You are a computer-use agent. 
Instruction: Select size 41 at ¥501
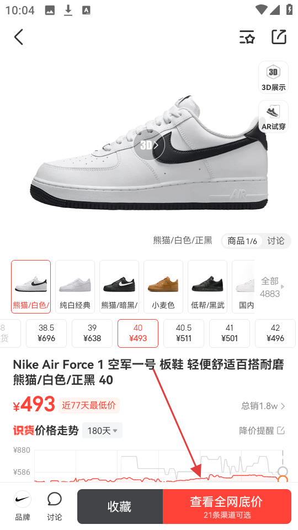tap(230, 333)
